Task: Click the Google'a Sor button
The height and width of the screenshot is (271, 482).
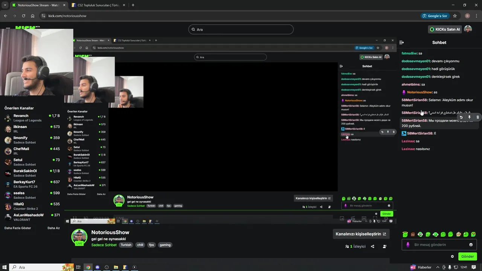Action: 435,16
